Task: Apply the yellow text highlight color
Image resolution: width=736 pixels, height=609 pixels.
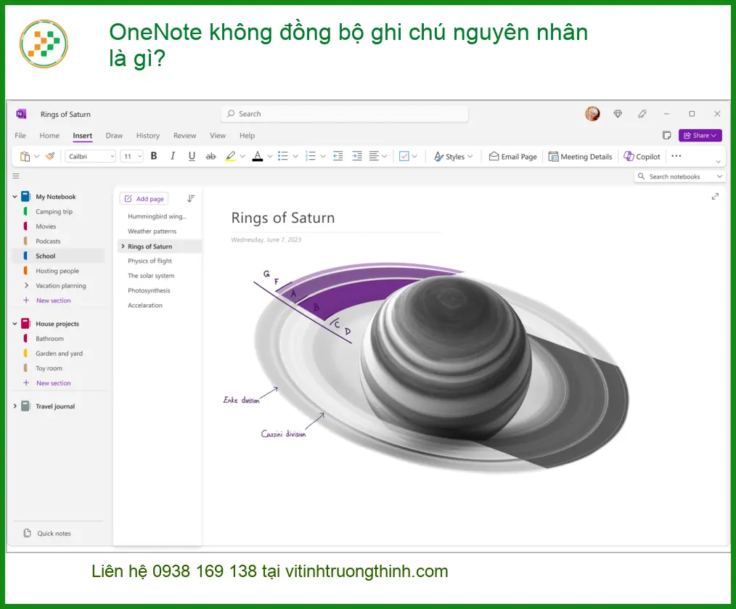Action: tap(230, 156)
